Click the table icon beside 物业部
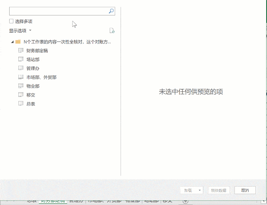 pyautogui.click(x=21, y=86)
